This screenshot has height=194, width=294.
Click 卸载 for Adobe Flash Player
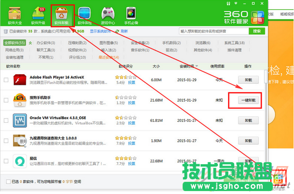click(x=248, y=80)
